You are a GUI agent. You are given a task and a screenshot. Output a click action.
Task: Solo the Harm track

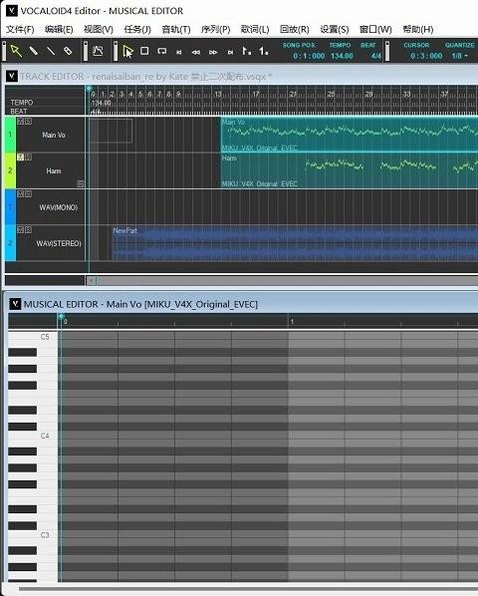[x=28, y=157]
